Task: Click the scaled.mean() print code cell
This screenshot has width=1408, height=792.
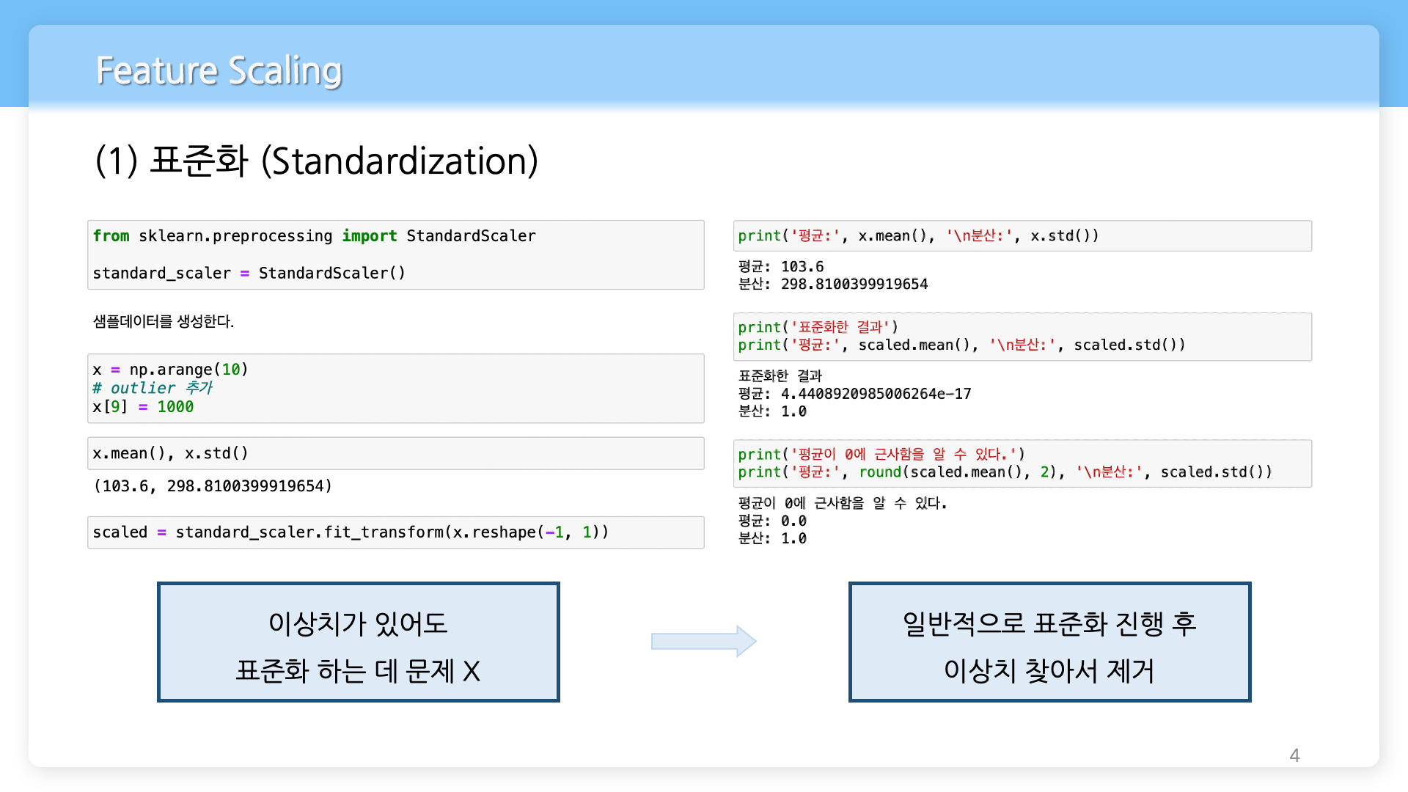Action: (x=1022, y=337)
